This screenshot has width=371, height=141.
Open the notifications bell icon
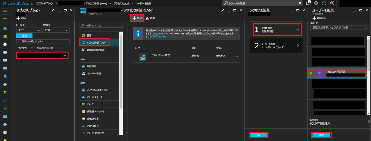pyautogui.click(x=308, y=3)
